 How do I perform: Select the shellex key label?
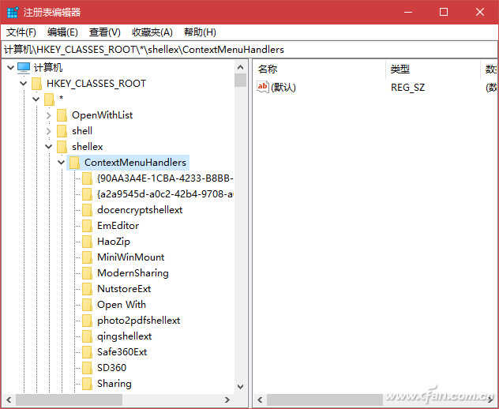click(x=87, y=146)
